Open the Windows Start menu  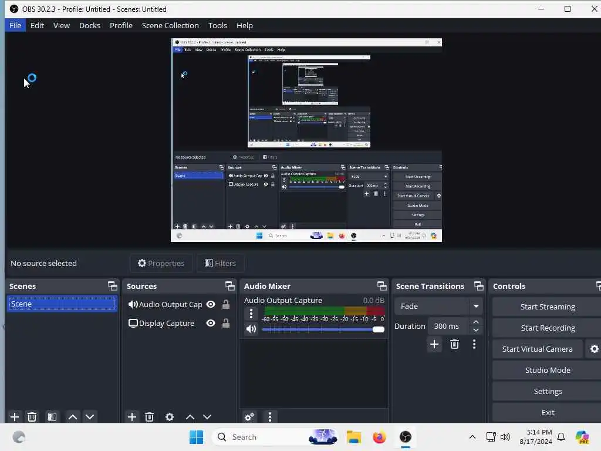[196, 437]
